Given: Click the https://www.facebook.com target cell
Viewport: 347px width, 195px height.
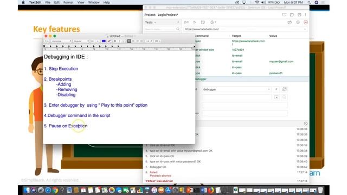Looking at the screenshot, I should point(248,42).
